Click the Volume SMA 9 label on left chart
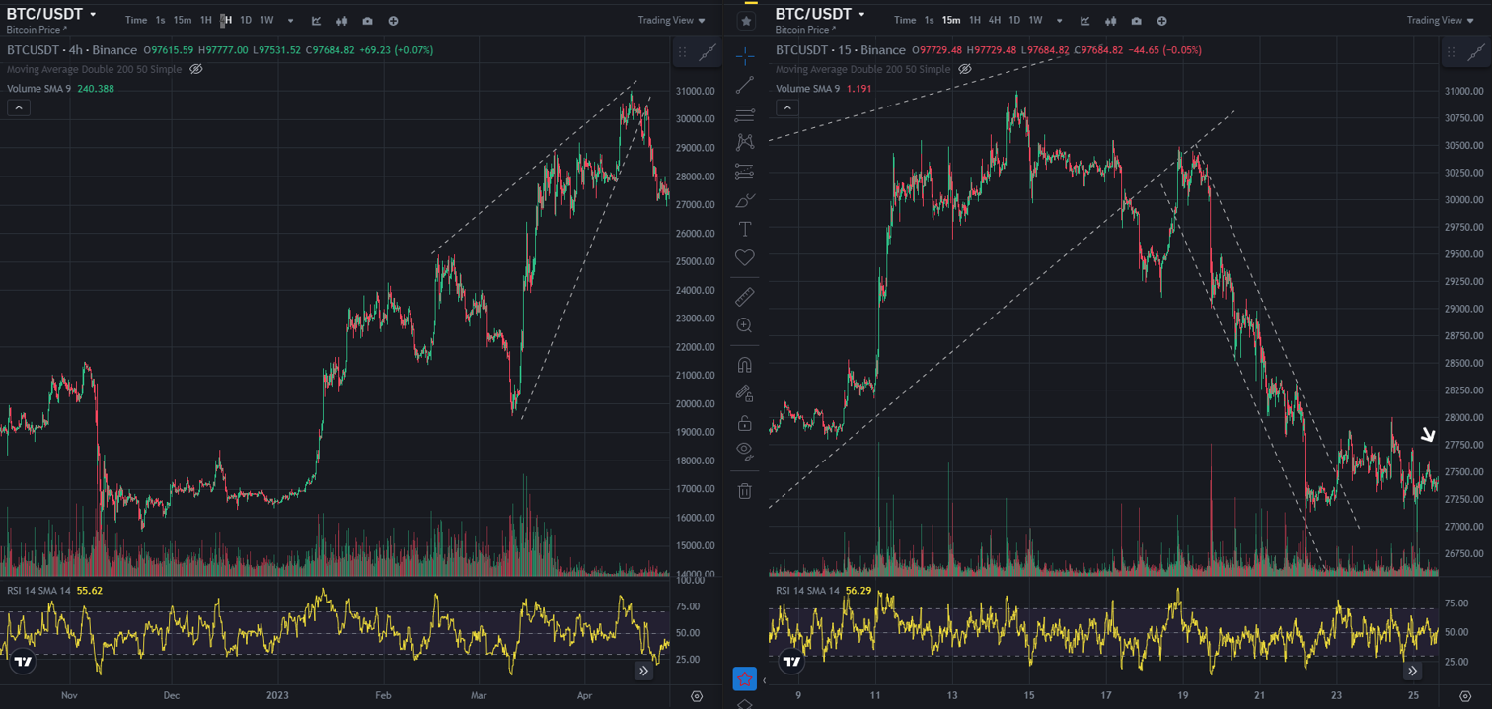The width and height of the screenshot is (1493, 709). [x=38, y=88]
